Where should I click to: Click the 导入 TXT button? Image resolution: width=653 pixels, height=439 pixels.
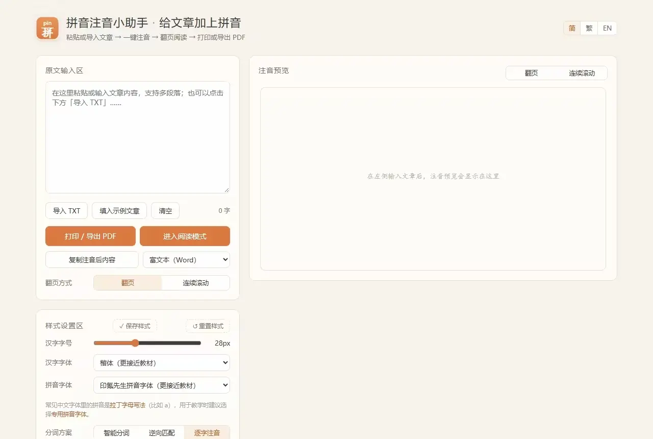tap(66, 211)
